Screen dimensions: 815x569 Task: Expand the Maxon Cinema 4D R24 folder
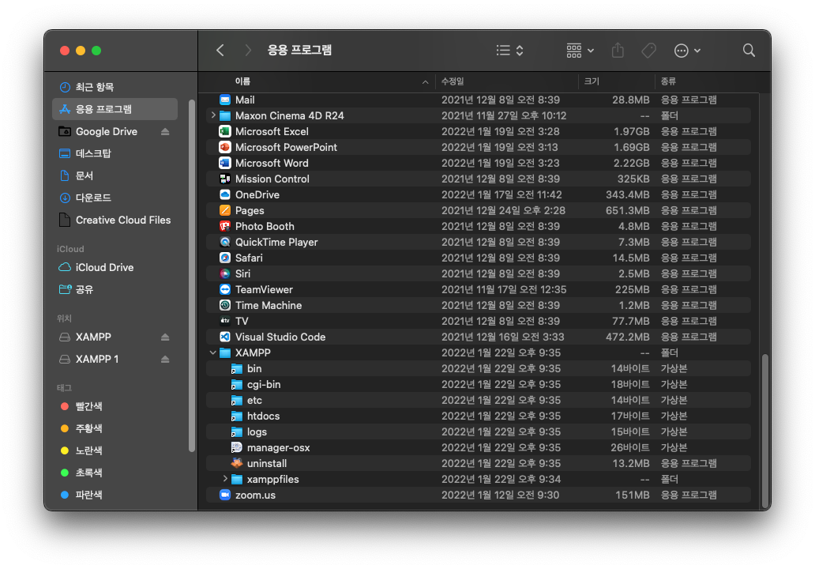[213, 115]
